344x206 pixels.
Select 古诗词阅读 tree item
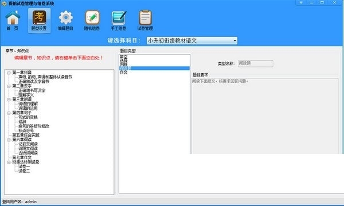coord(28,153)
